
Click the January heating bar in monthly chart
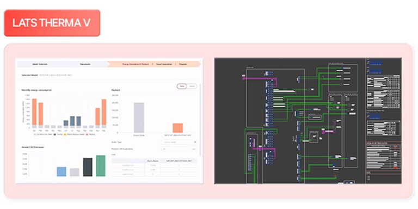pyautogui.click(x=34, y=112)
